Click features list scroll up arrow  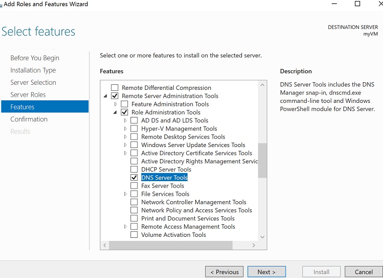tap(263, 85)
